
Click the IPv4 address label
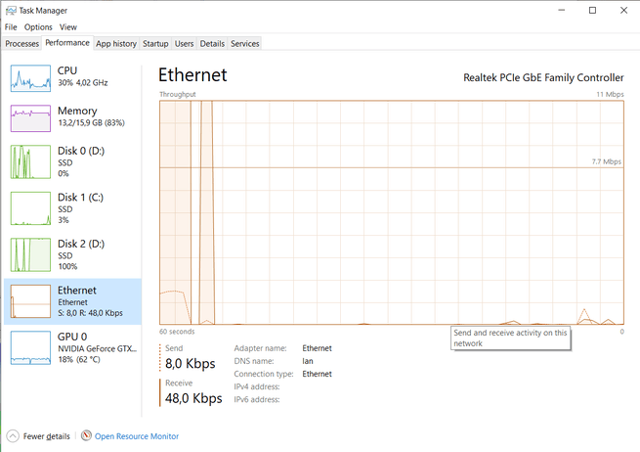coord(257,386)
